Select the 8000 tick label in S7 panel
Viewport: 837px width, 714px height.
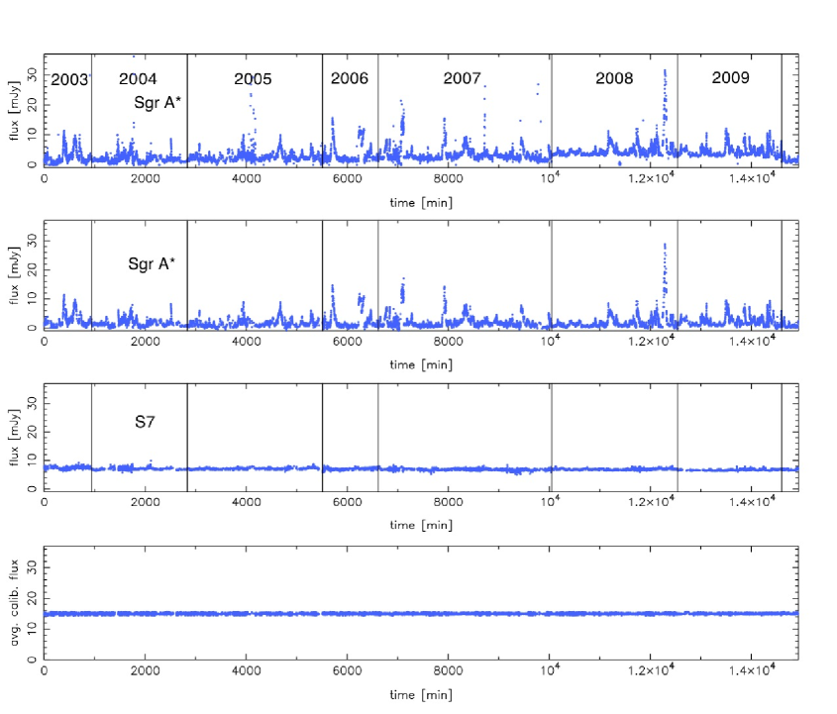(x=448, y=502)
